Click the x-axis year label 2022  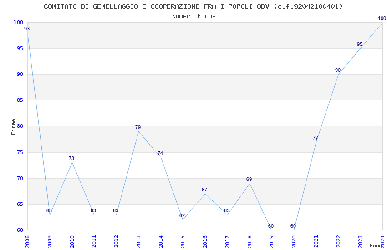338,241
